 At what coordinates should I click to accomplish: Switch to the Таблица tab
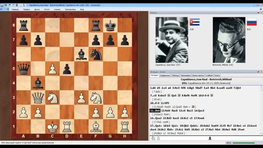pyautogui.click(x=175, y=76)
